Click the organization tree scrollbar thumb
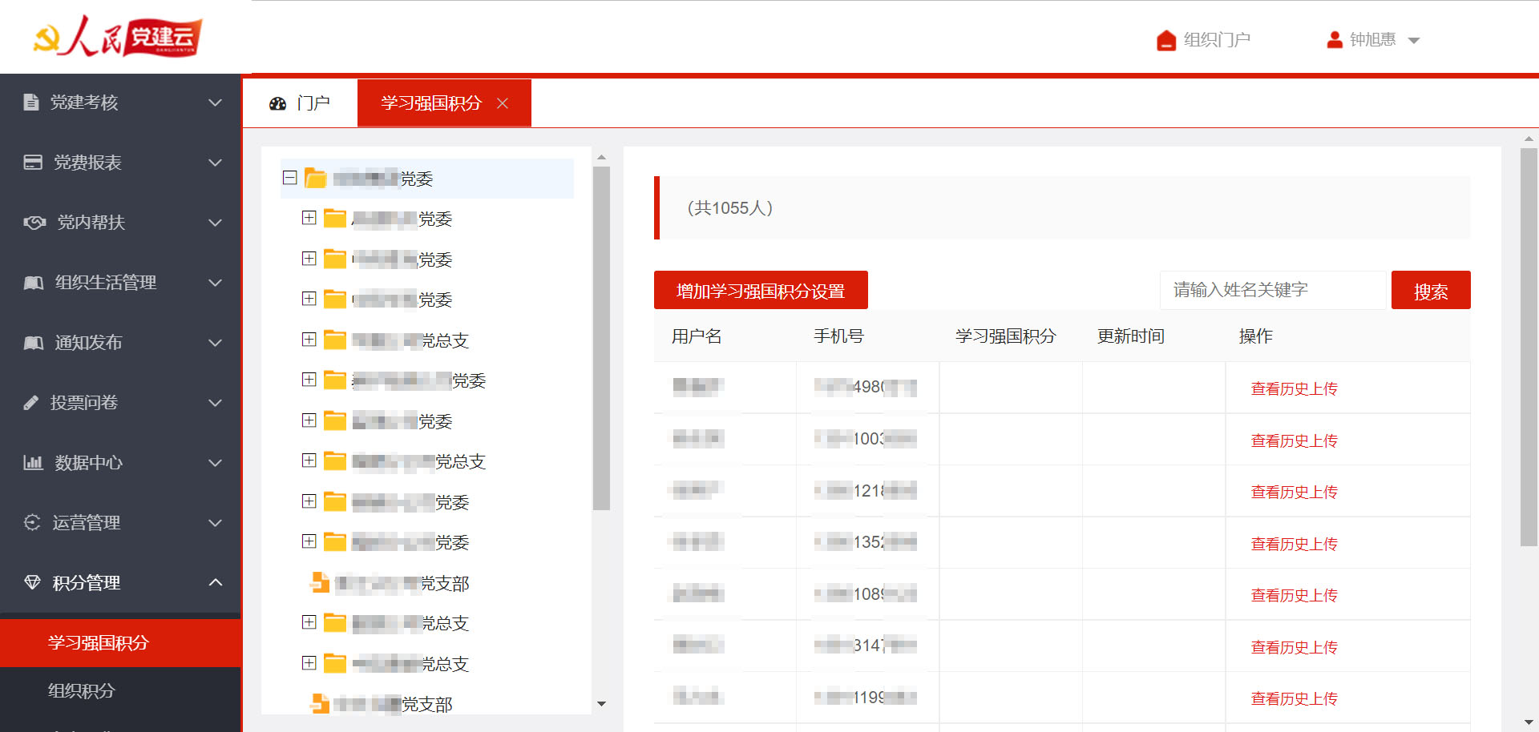 601,338
